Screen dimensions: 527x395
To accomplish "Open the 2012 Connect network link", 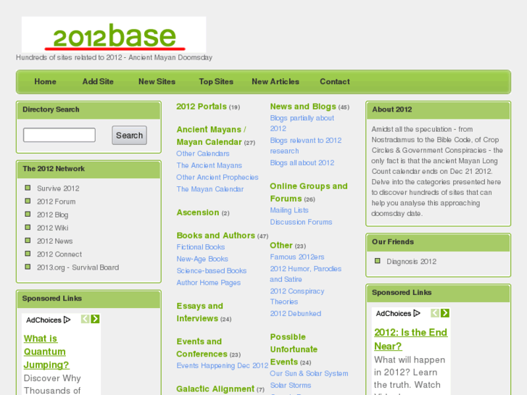I will point(59,254).
